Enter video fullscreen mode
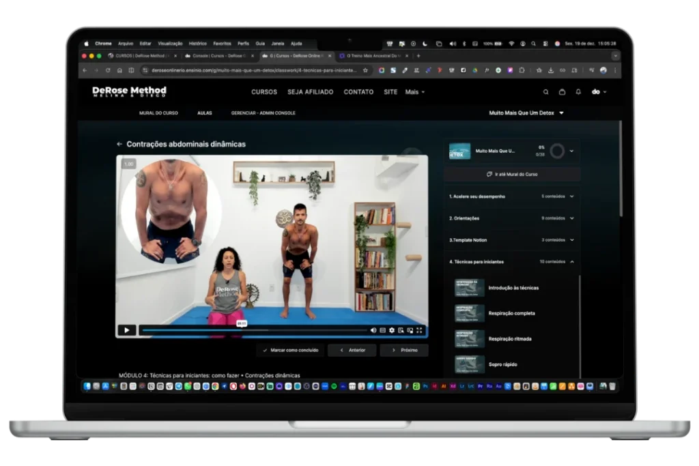699x466 pixels. [419, 330]
